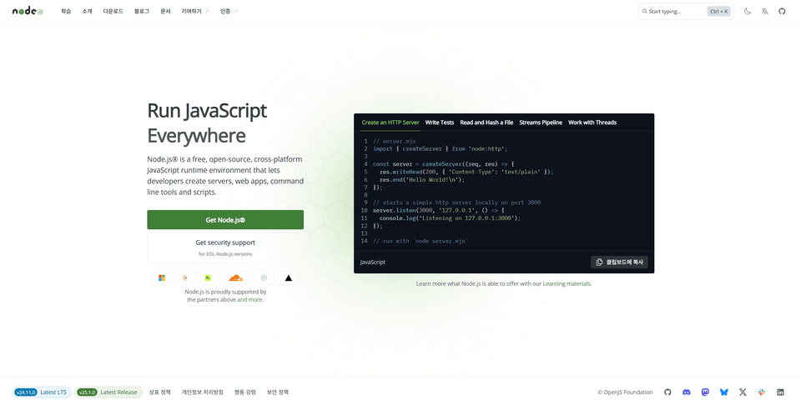Open the 기여하기 external link
This screenshot has height=405, width=801.
tap(195, 11)
